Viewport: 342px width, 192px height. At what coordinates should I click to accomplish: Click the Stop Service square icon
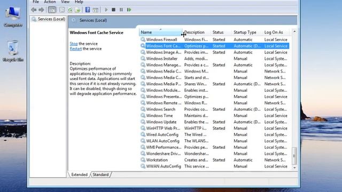[x=114, y=10]
